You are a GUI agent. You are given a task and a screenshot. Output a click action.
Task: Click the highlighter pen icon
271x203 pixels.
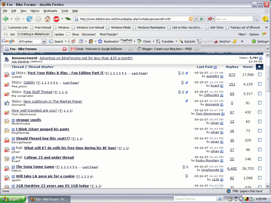pos(234,41)
